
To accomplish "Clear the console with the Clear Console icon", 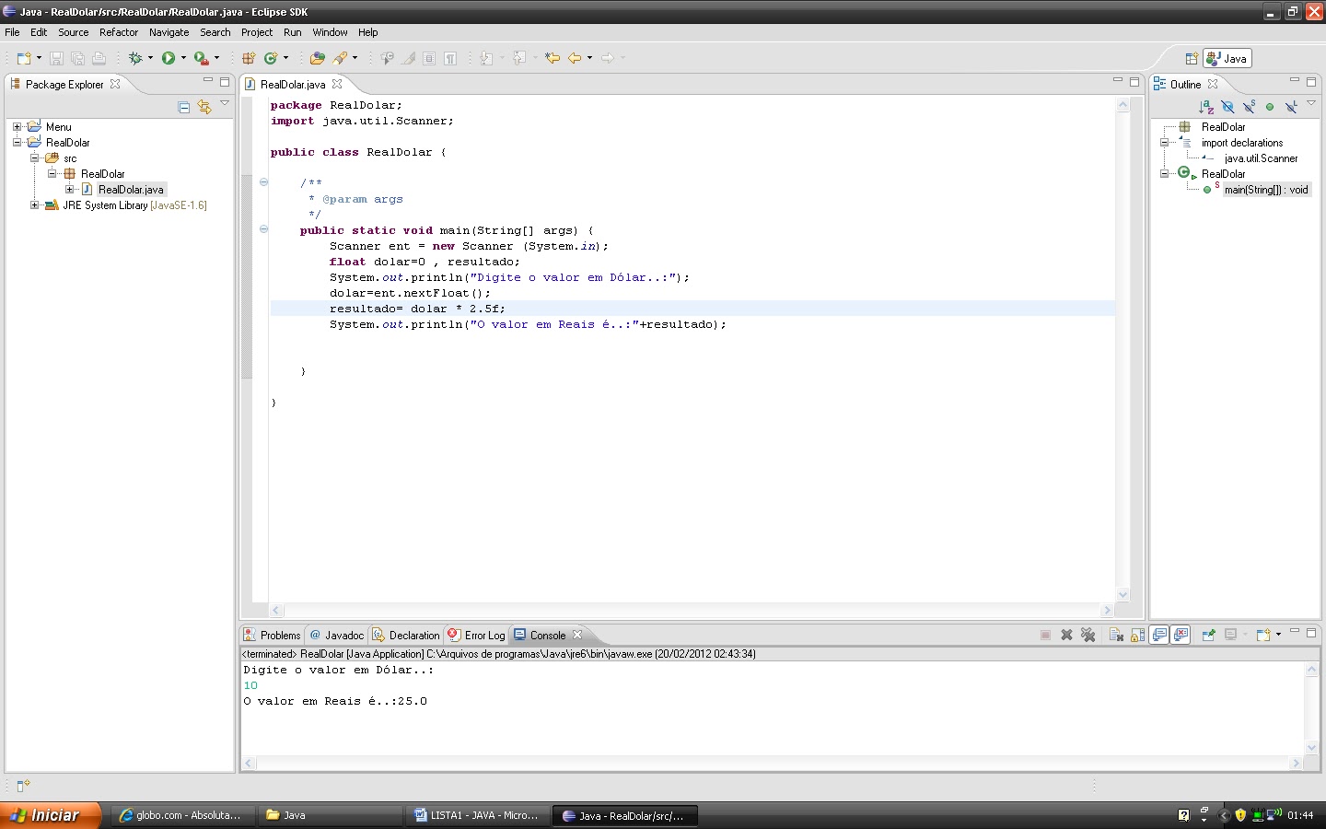I will pos(1116,635).
